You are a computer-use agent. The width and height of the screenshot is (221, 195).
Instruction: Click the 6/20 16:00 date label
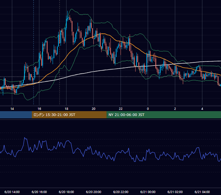pyautogui.click(x=39, y=192)
